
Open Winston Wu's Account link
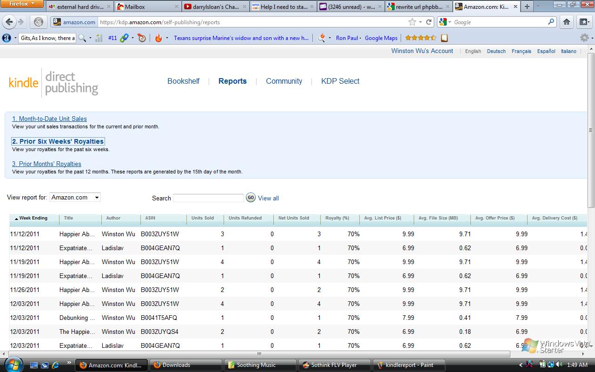[x=422, y=51]
